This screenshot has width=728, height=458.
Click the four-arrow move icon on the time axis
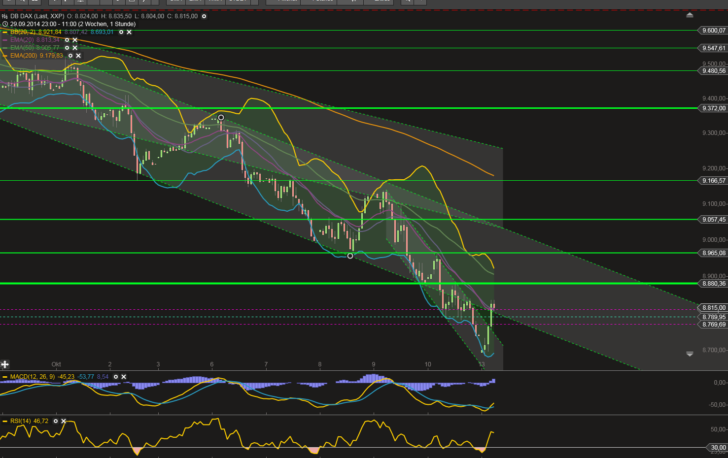point(5,364)
